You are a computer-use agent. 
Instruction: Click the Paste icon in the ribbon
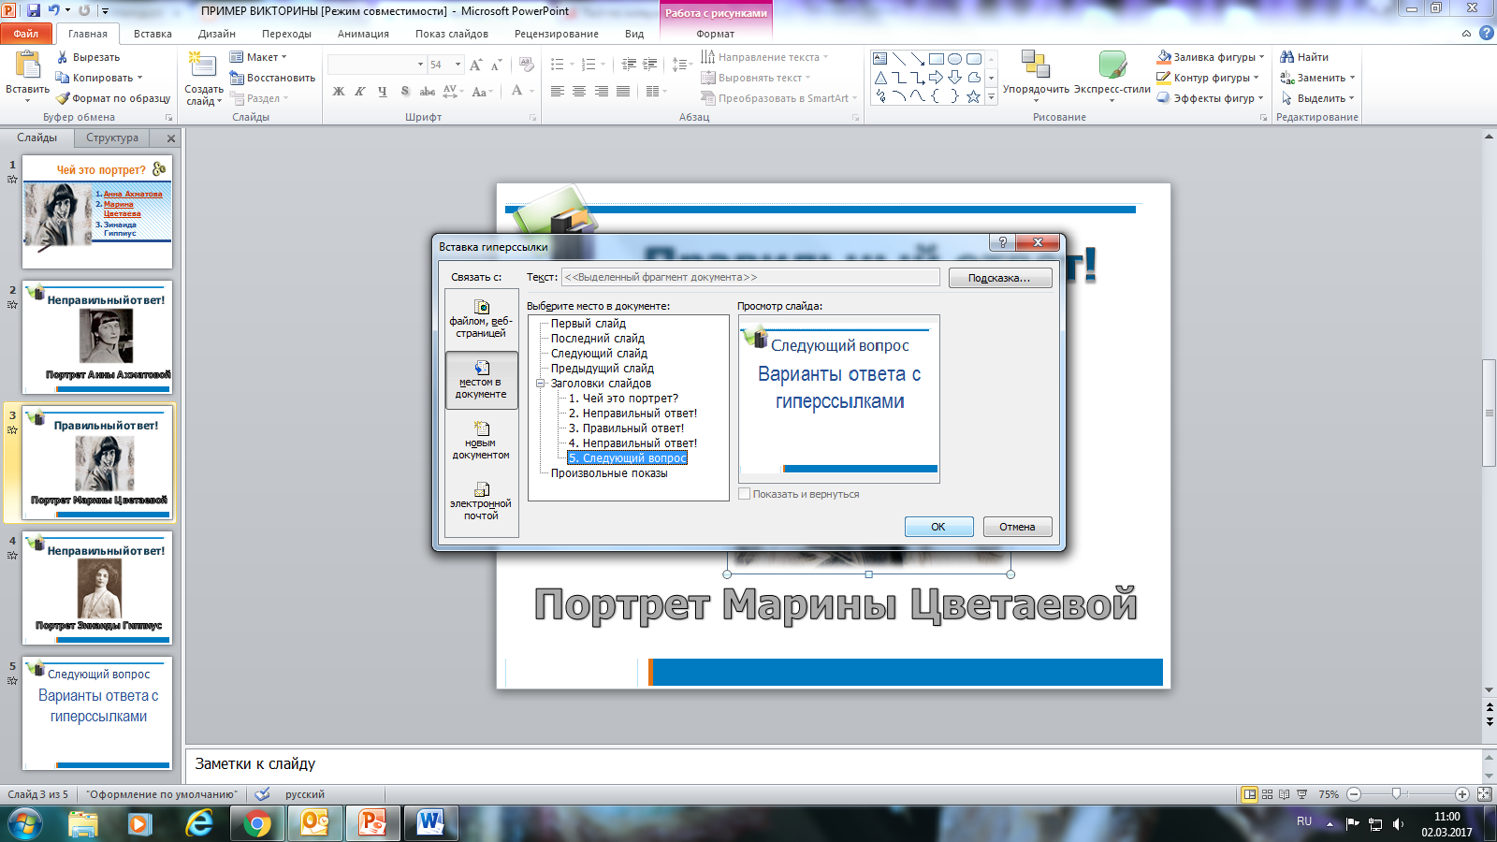click(27, 65)
